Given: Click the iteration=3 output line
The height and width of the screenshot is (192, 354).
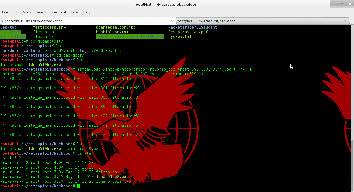Looking at the screenshot, I should click(70, 97).
